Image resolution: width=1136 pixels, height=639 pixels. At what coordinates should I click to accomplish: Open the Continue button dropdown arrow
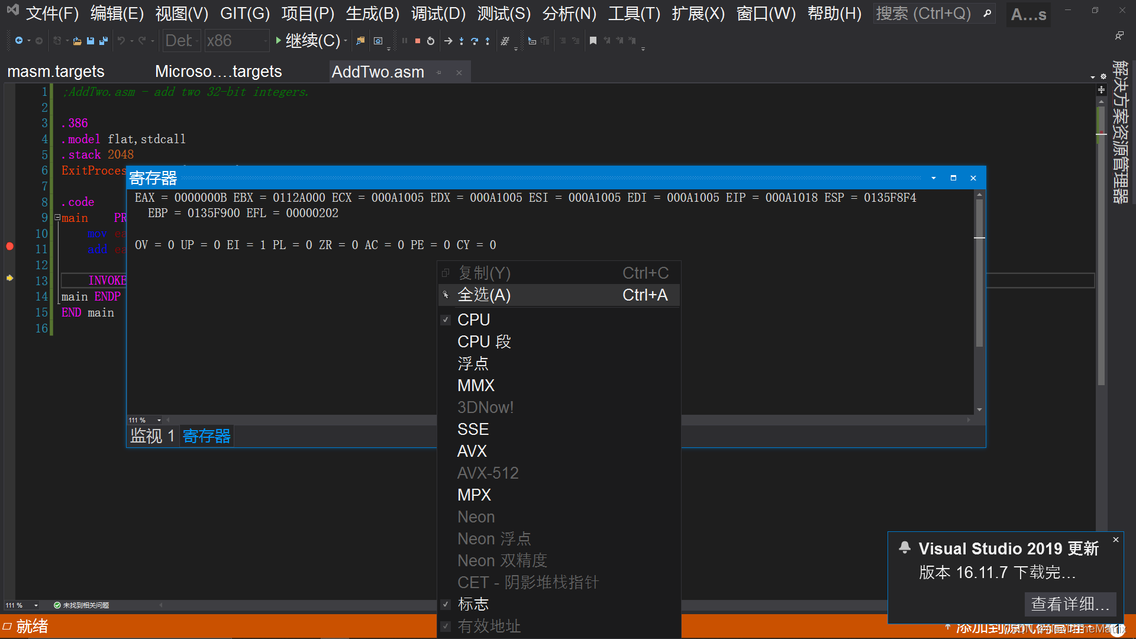(x=346, y=41)
